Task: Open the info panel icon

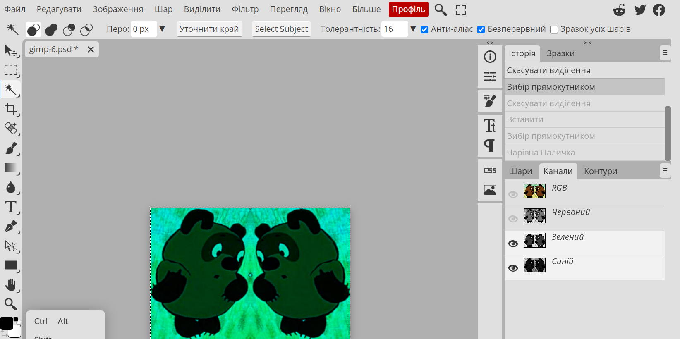Action: point(490,57)
